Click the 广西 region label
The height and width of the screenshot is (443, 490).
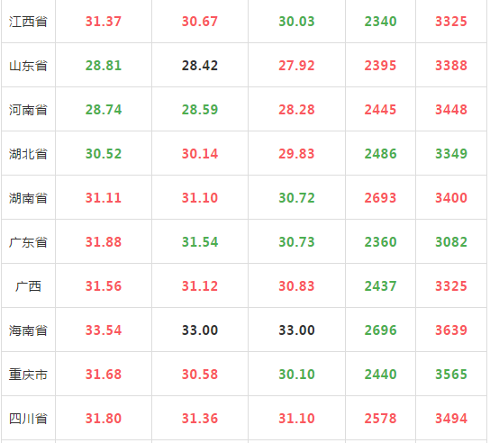coord(28,286)
